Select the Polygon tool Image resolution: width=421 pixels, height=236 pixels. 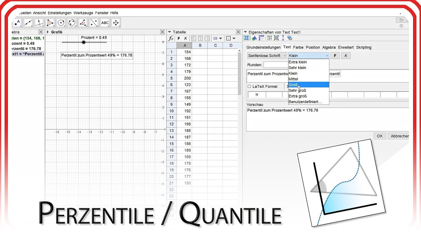50,23
